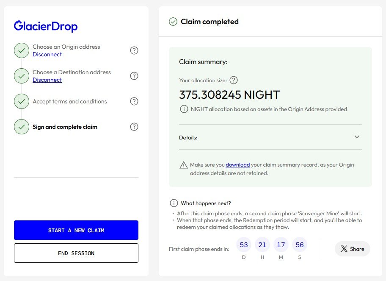Image resolution: width=386 pixels, height=281 pixels.
Task: Click question mark next to Your allocation size
Action: point(234,80)
